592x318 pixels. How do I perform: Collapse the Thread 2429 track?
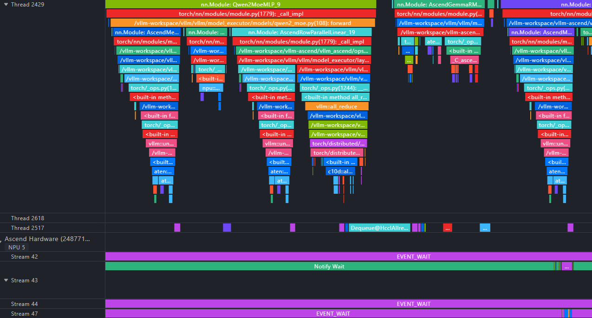tap(6, 4)
